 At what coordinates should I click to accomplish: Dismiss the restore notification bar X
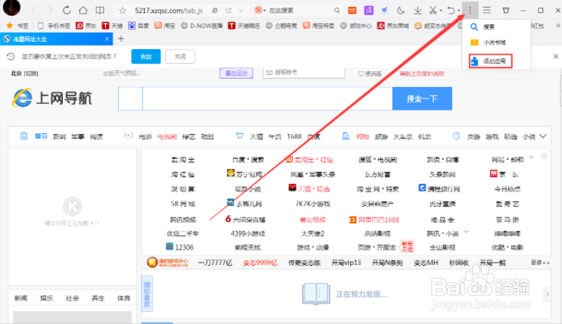click(x=555, y=56)
